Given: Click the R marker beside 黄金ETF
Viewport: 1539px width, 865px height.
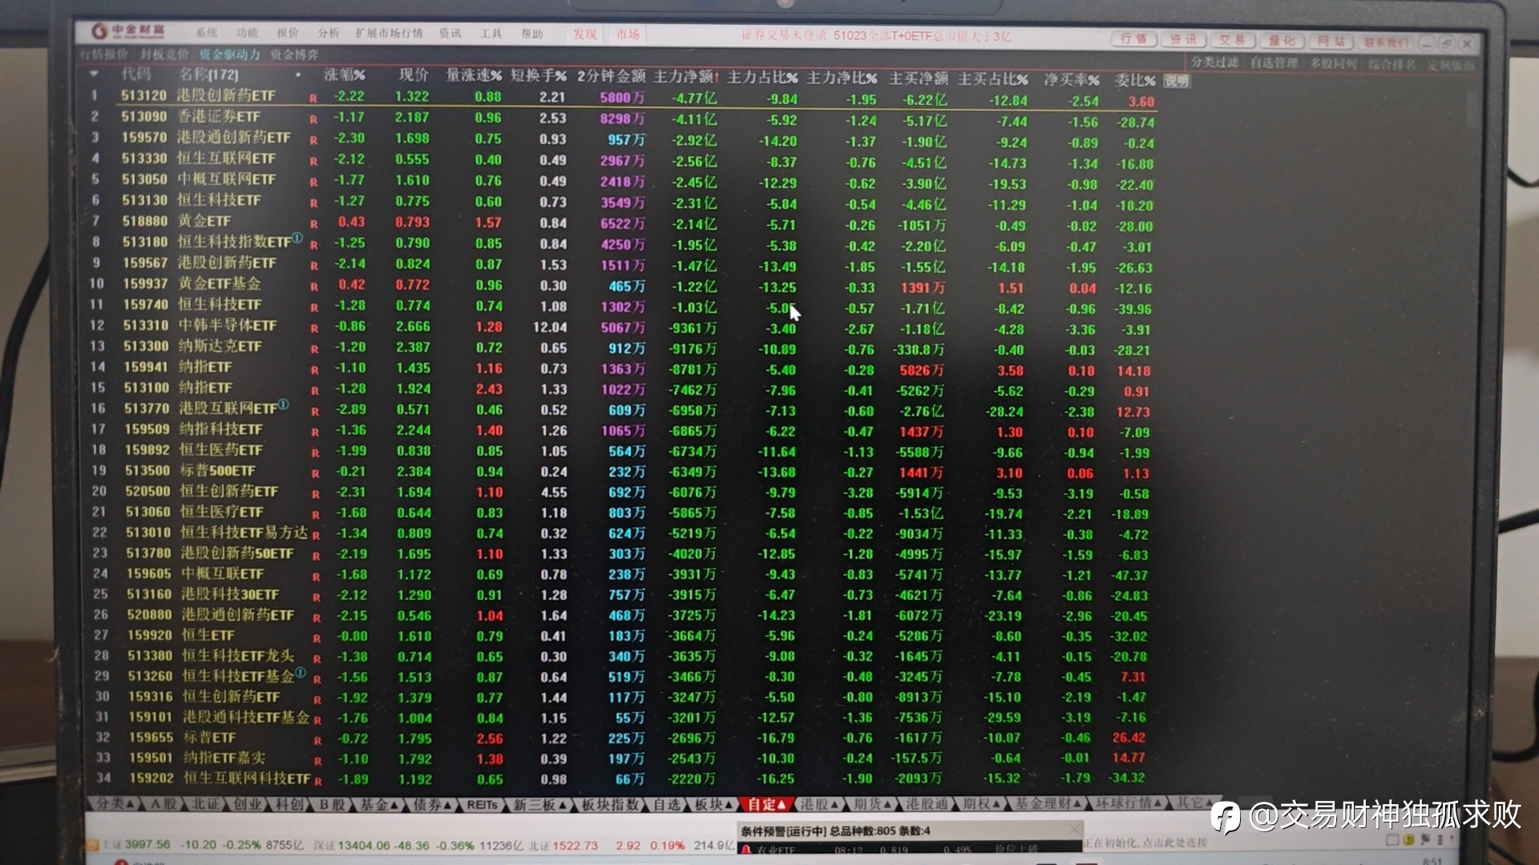Looking at the screenshot, I should 314,223.
